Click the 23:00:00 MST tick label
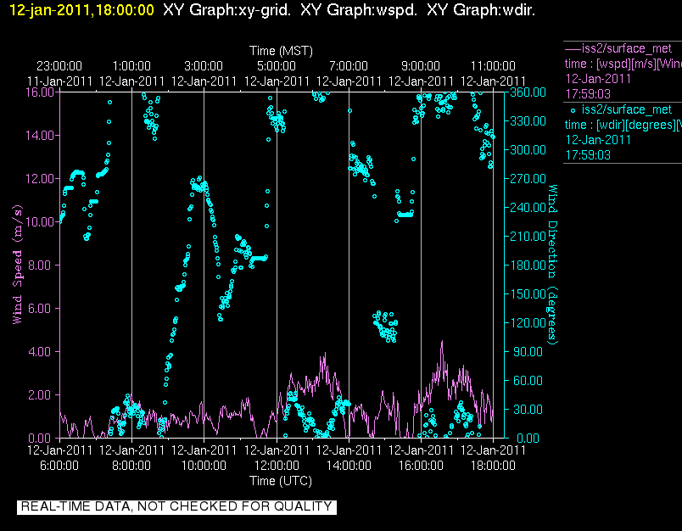This screenshot has height=531, width=682. pyautogui.click(x=59, y=66)
